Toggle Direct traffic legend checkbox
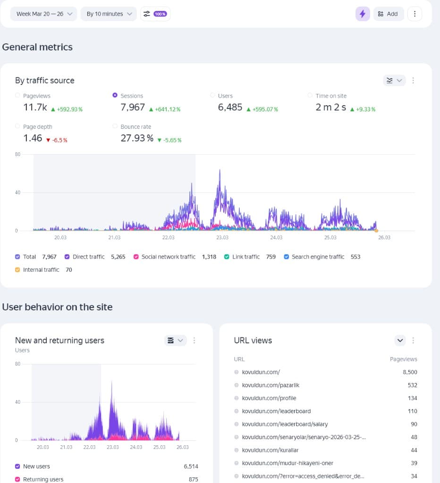The image size is (440, 483). pyautogui.click(x=67, y=257)
